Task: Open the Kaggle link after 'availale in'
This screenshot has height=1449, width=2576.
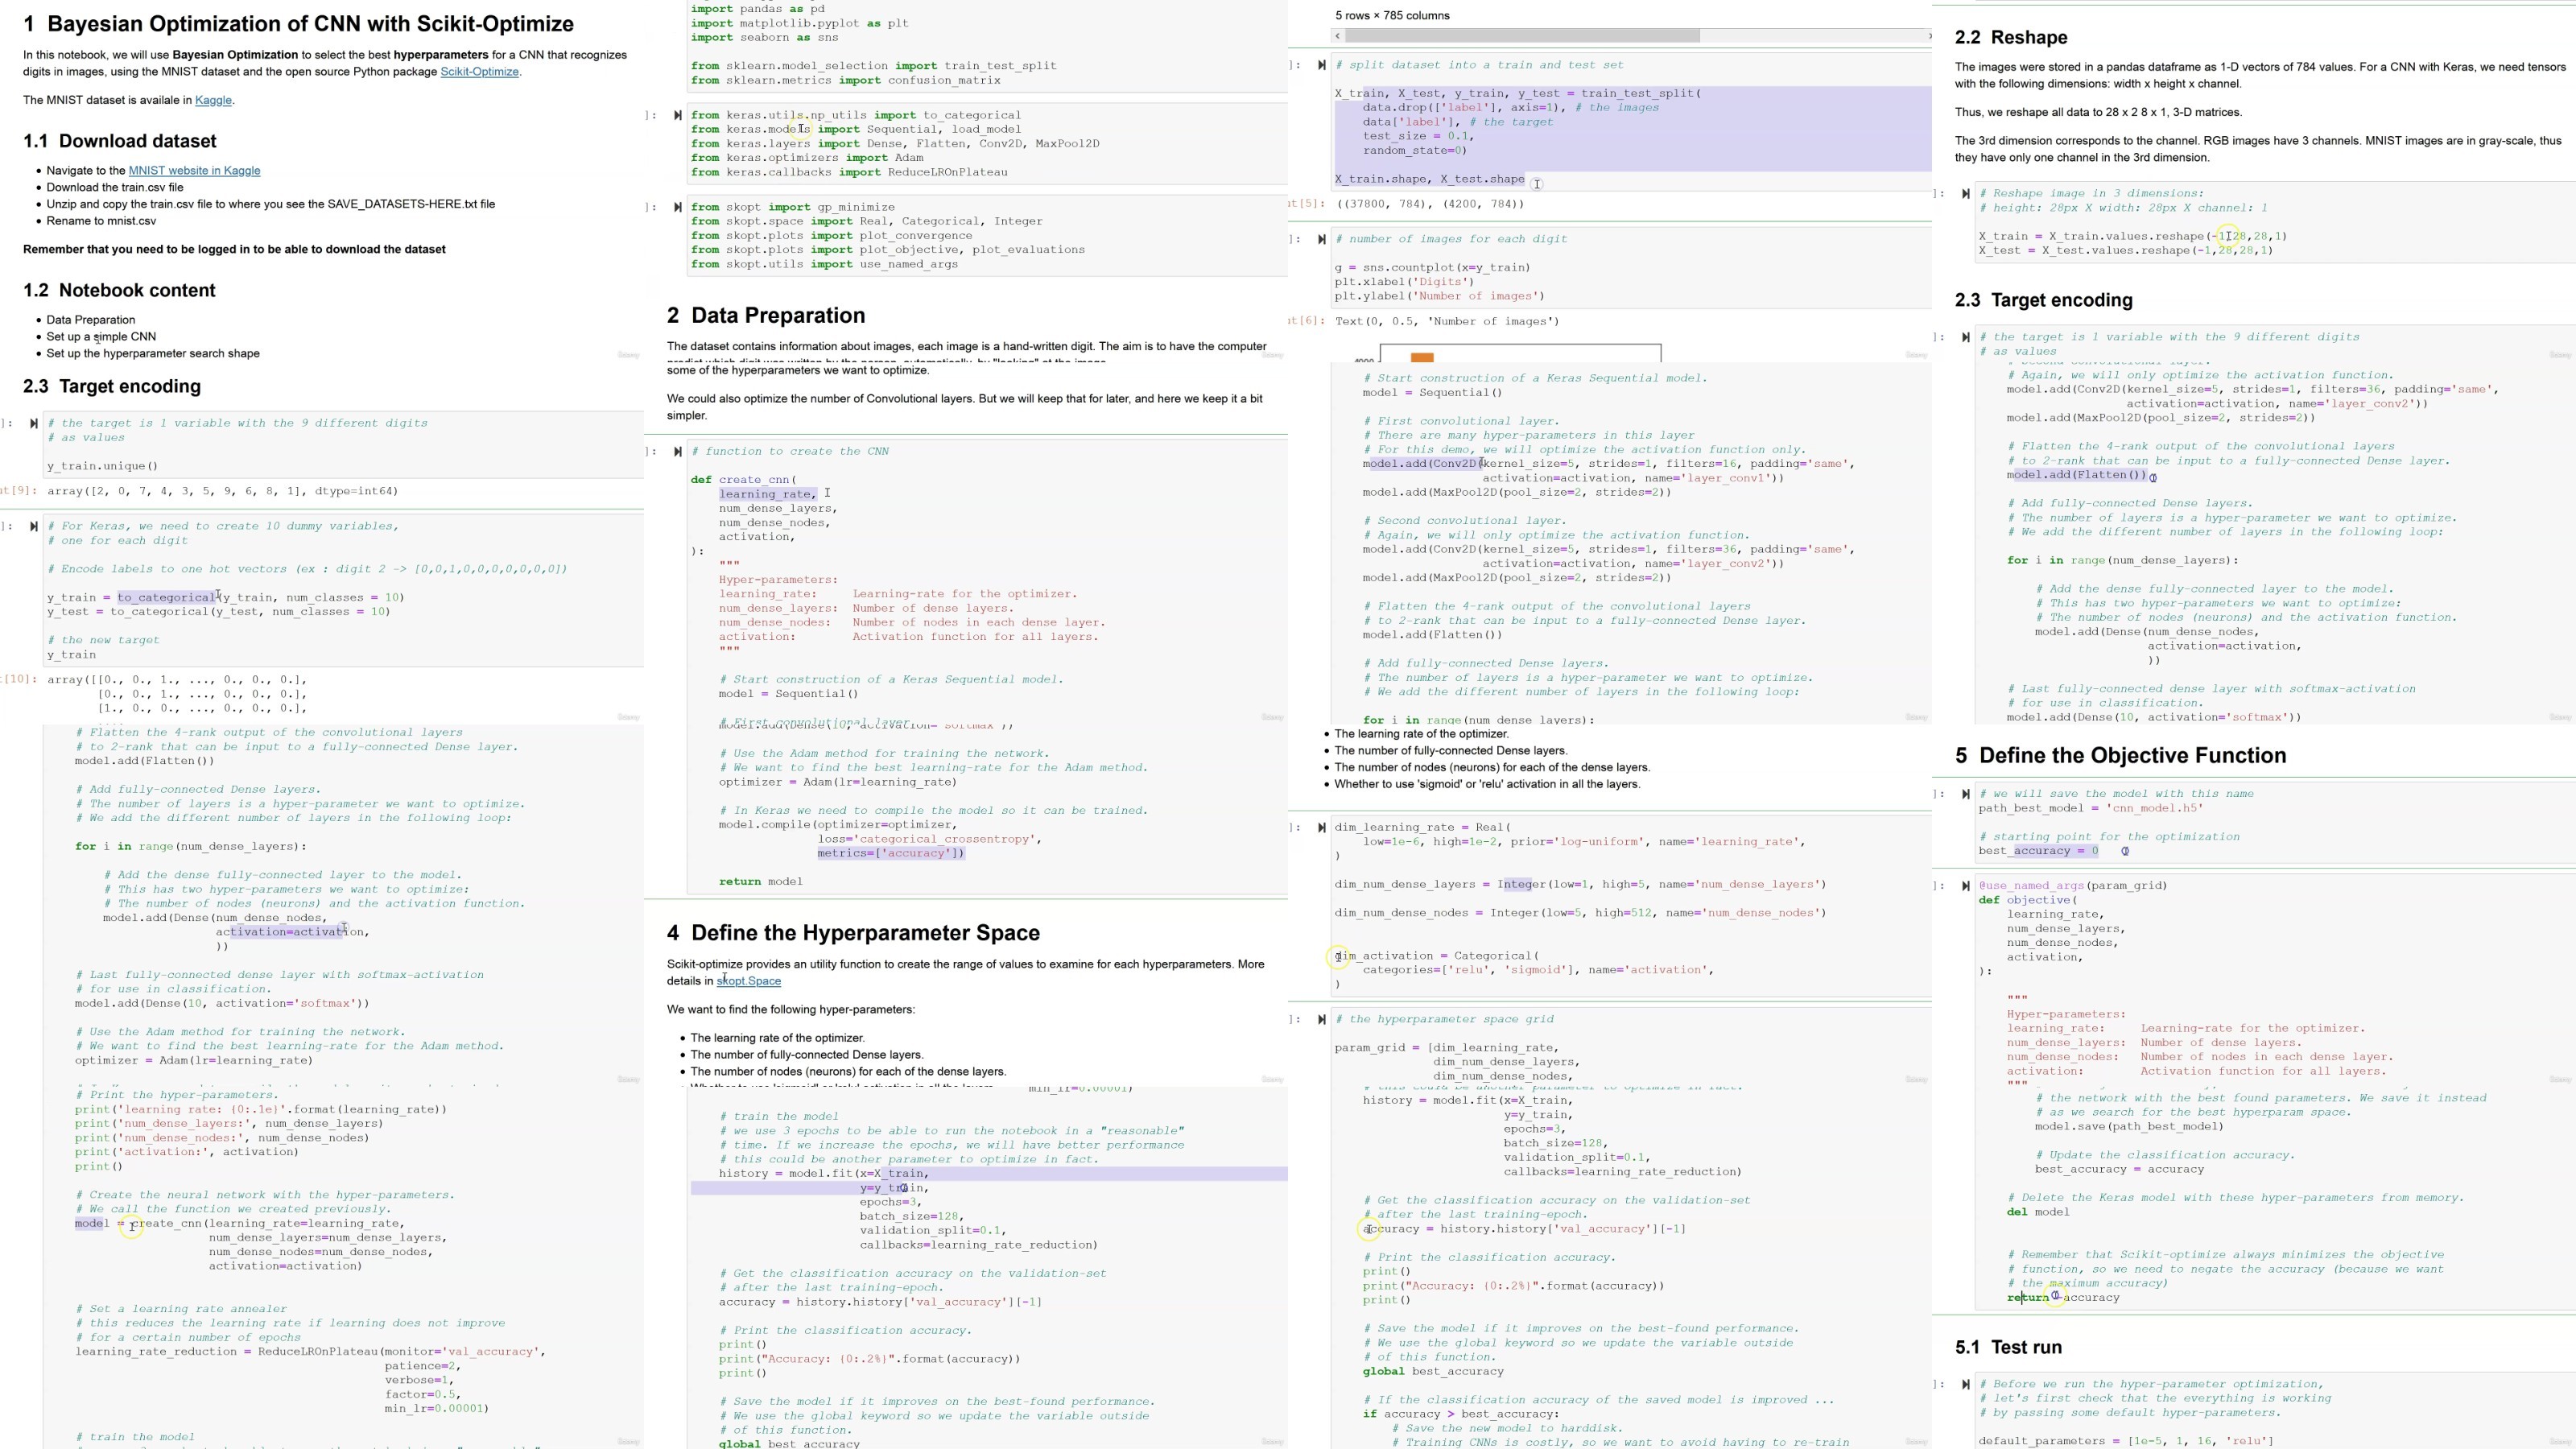Action: coord(213,100)
